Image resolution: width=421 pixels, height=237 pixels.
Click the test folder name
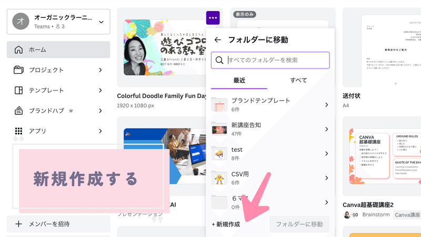(237, 150)
